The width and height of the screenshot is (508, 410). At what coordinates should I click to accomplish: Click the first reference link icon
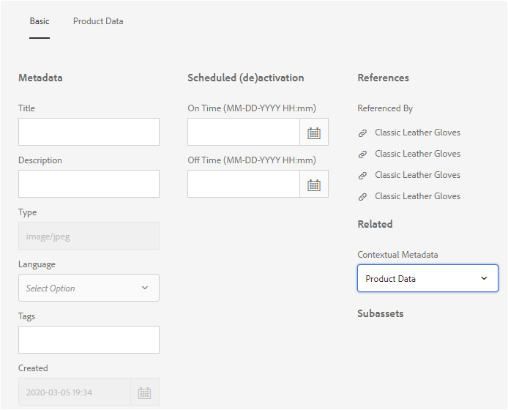click(362, 133)
